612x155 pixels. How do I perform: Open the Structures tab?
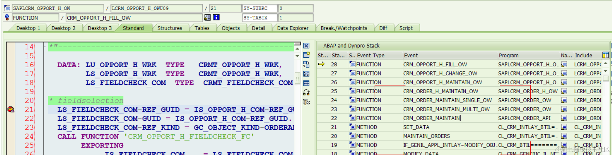point(170,28)
